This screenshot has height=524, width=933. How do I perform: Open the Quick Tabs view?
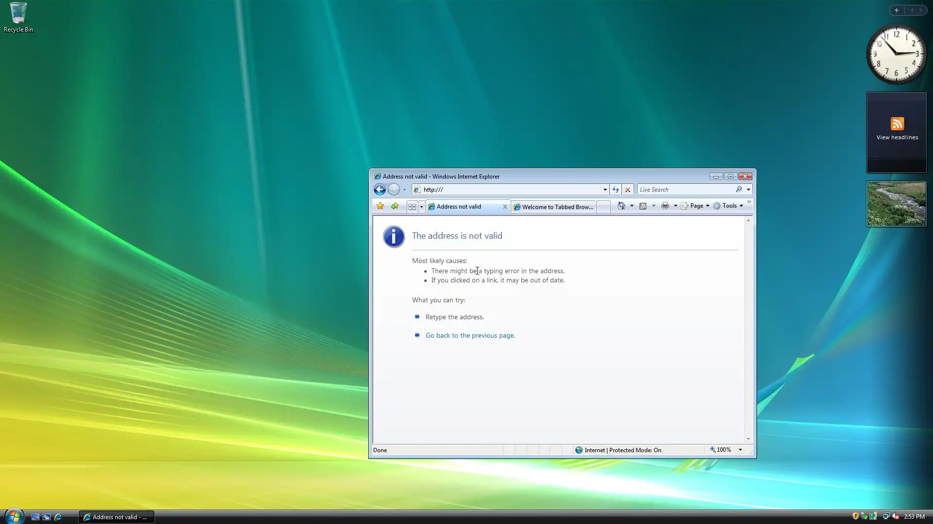(x=412, y=207)
